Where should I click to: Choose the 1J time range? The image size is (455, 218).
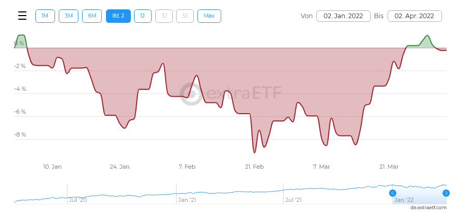[x=143, y=16]
